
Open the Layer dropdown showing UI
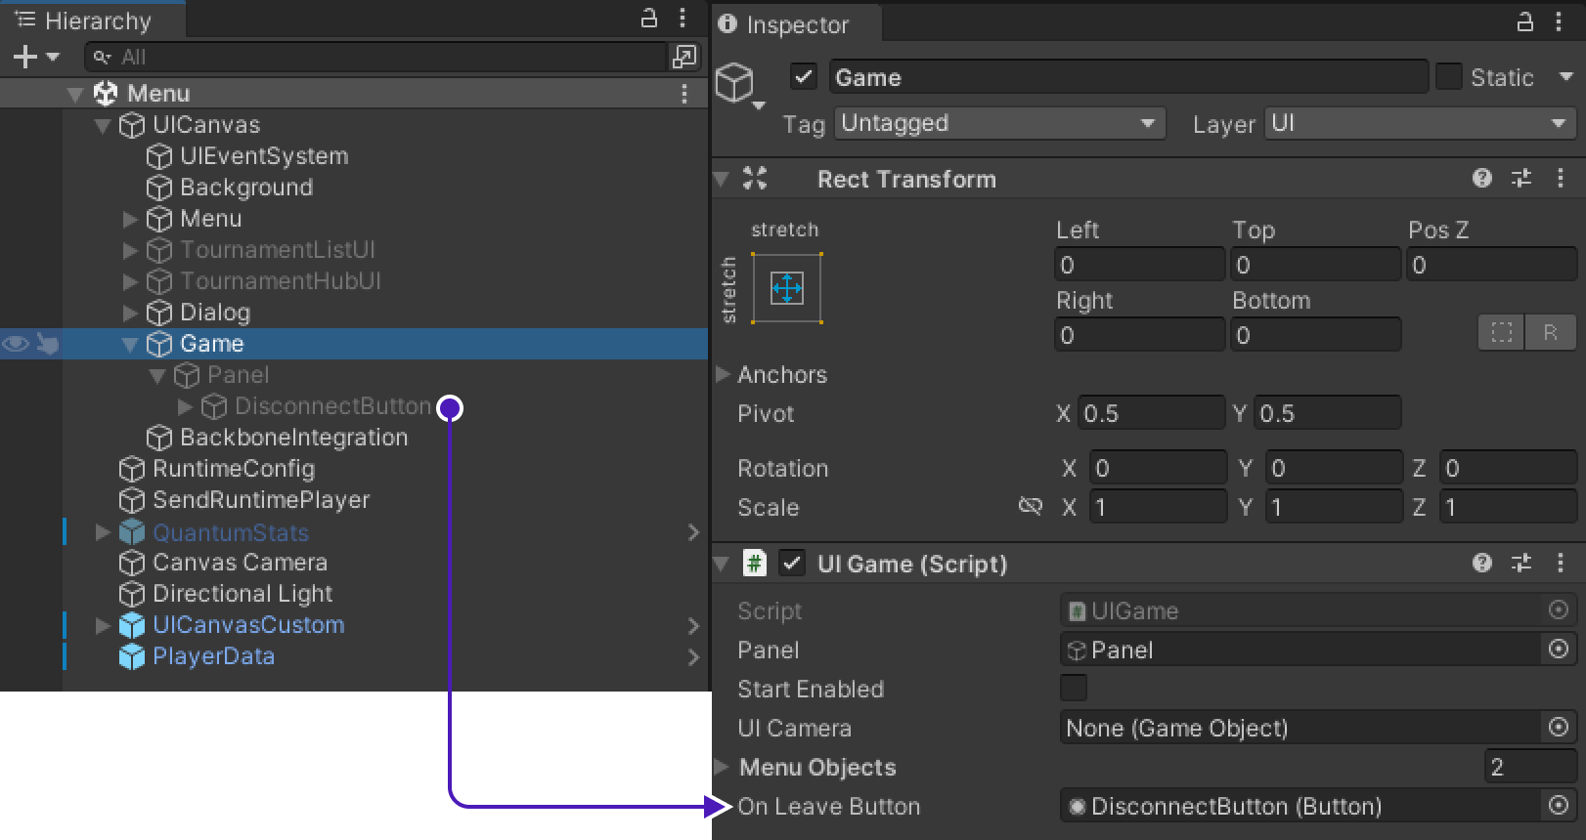coord(1418,123)
